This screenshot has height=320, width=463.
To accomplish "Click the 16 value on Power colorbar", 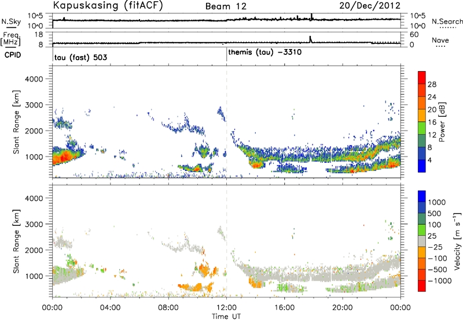I will coord(432,122).
